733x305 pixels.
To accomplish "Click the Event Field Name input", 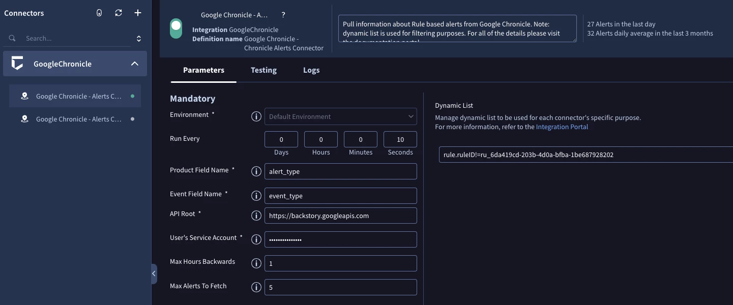I will (x=341, y=196).
